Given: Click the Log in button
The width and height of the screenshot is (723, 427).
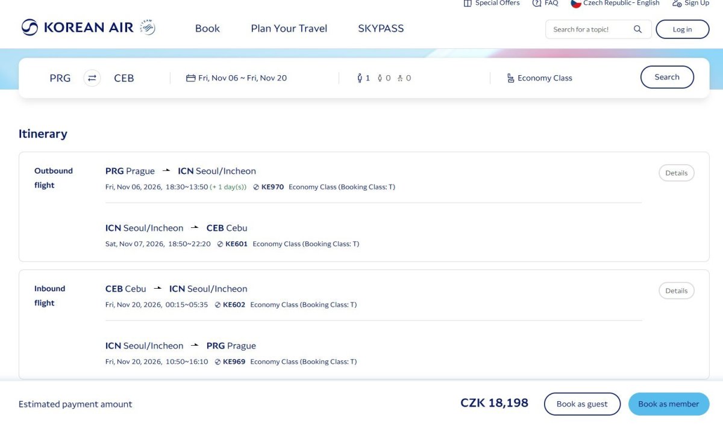Looking at the screenshot, I should pyautogui.click(x=683, y=29).
